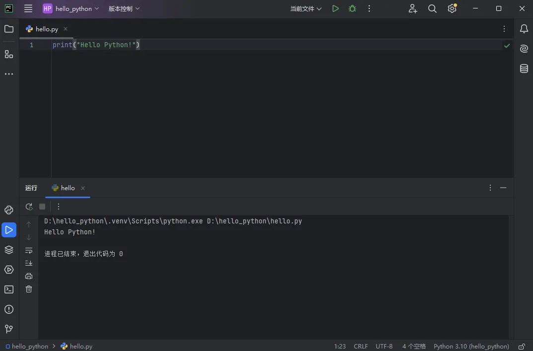Place cursor in print("Hello Python!") code line
This screenshot has width=533, height=351.
pos(96,45)
